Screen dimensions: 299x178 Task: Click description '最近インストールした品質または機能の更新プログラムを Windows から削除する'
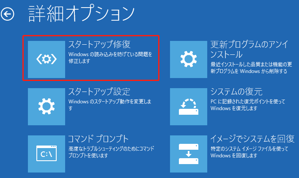(x=251, y=68)
